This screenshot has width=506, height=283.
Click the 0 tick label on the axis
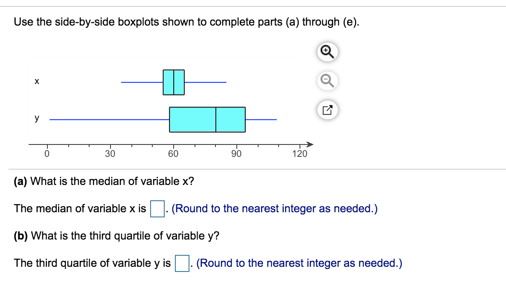(x=47, y=154)
